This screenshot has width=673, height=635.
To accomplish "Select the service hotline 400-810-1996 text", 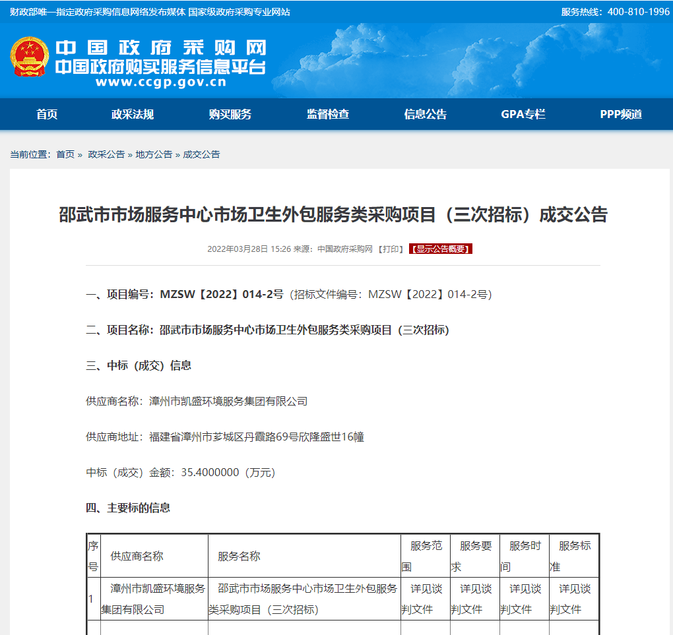I will tap(638, 12).
